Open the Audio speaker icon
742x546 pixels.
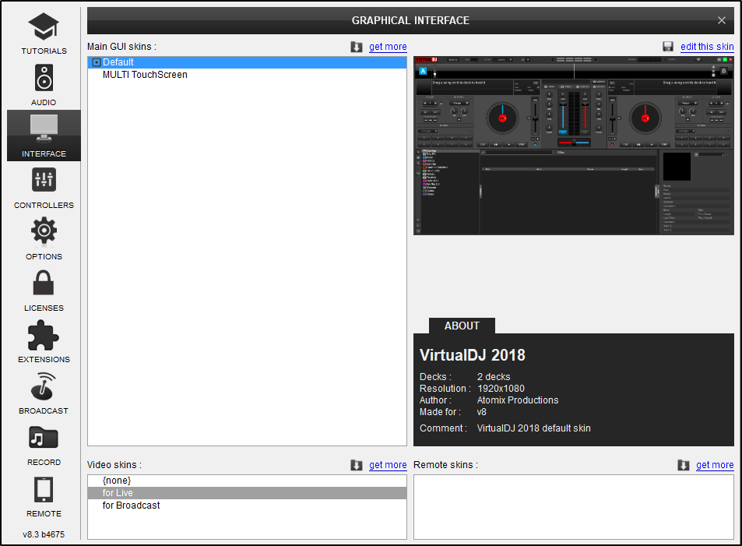click(44, 78)
